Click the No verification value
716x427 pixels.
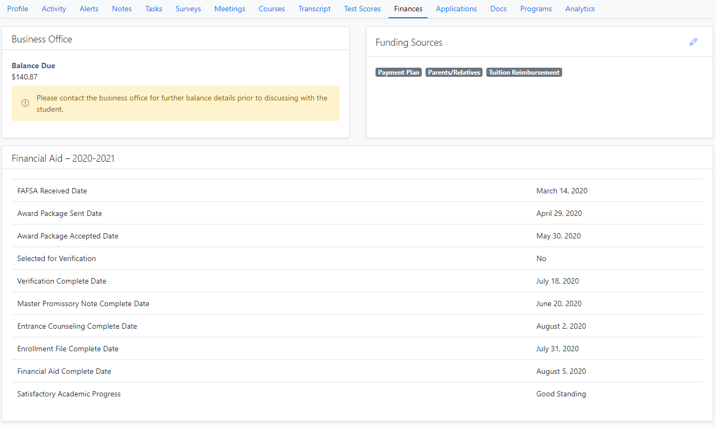(541, 258)
